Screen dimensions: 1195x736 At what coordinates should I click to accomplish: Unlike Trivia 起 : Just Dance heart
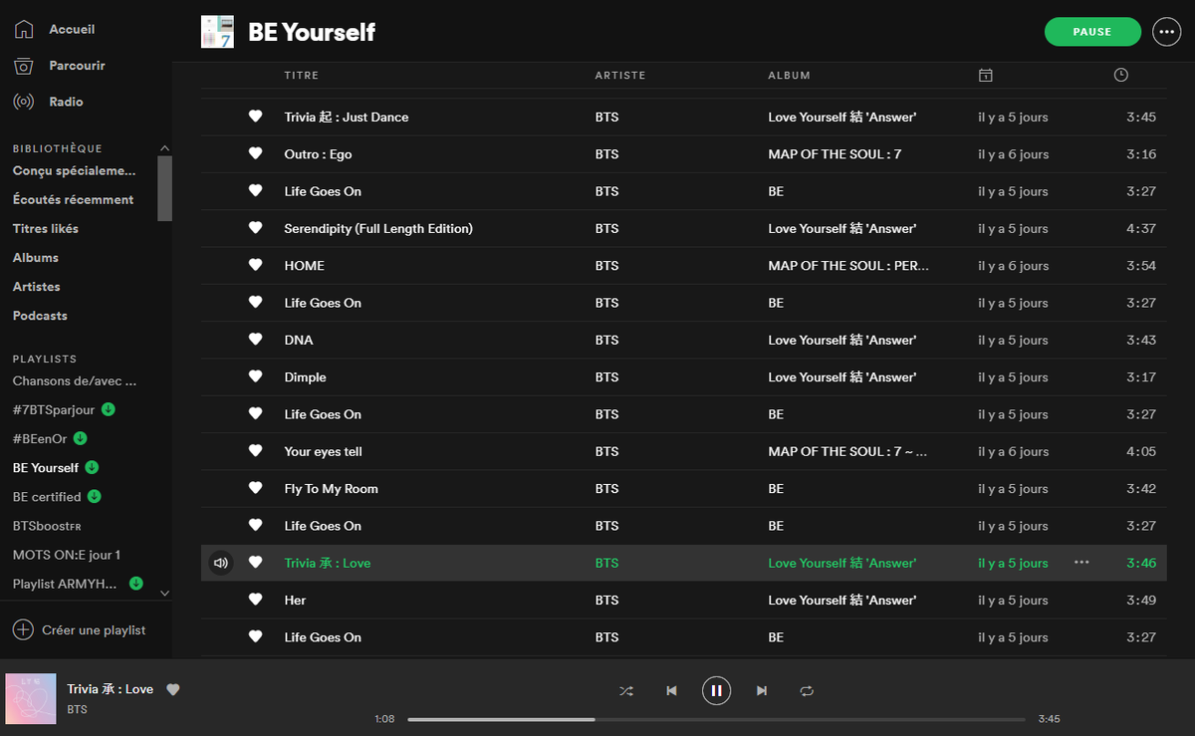click(x=255, y=117)
